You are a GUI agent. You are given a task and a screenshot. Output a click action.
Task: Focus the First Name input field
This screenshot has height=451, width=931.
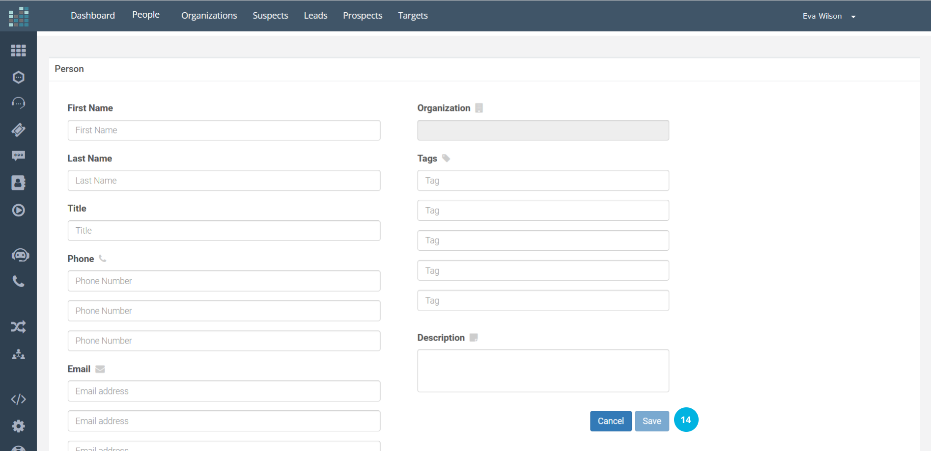pos(224,130)
